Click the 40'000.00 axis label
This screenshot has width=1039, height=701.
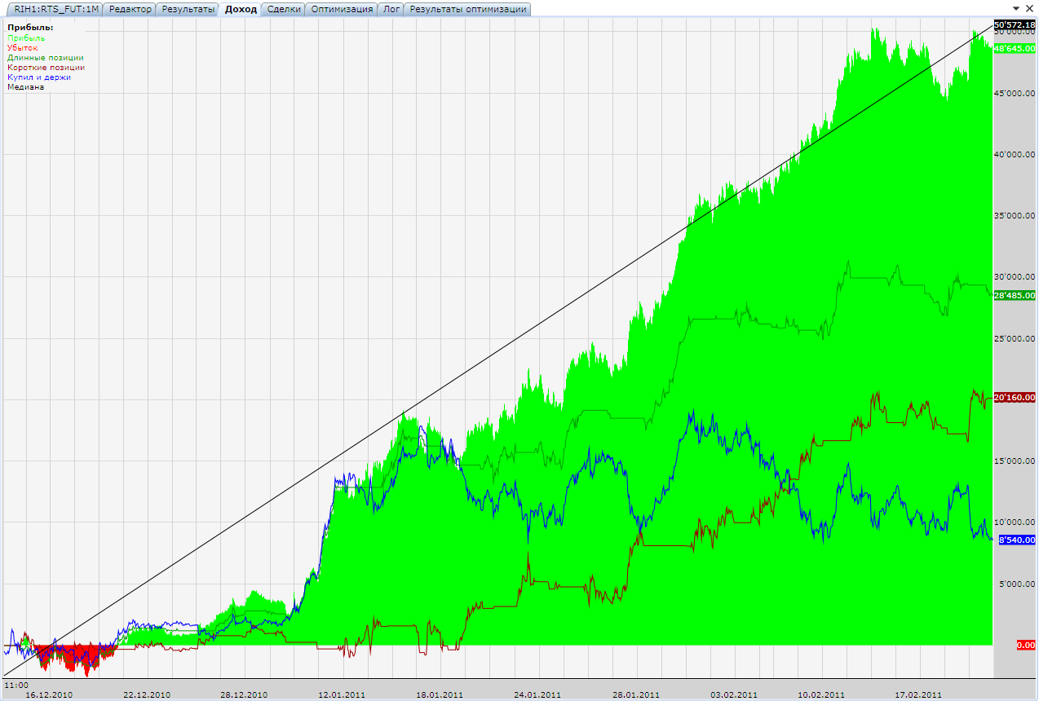click(1015, 155)
